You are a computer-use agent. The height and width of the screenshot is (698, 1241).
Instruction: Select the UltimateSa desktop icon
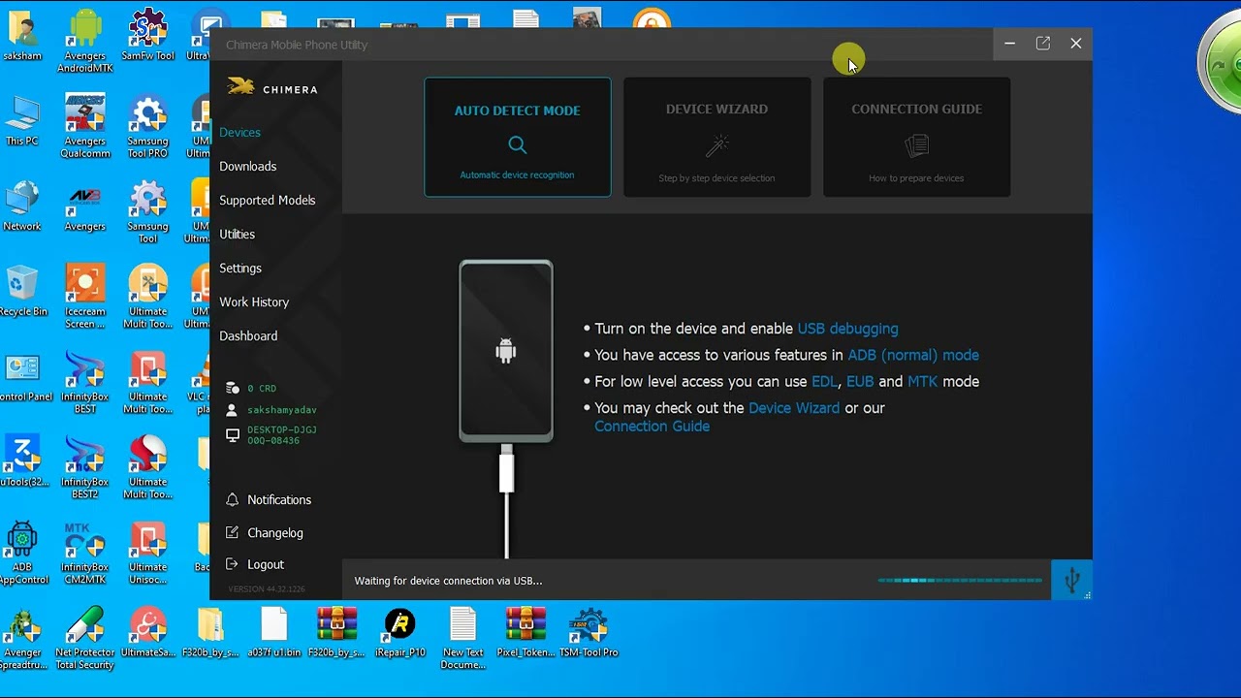click(x=147, y=632)
